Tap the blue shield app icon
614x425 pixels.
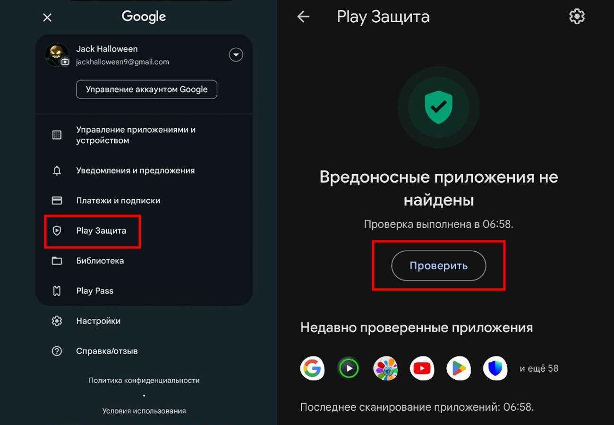click(x=495, y=368)
